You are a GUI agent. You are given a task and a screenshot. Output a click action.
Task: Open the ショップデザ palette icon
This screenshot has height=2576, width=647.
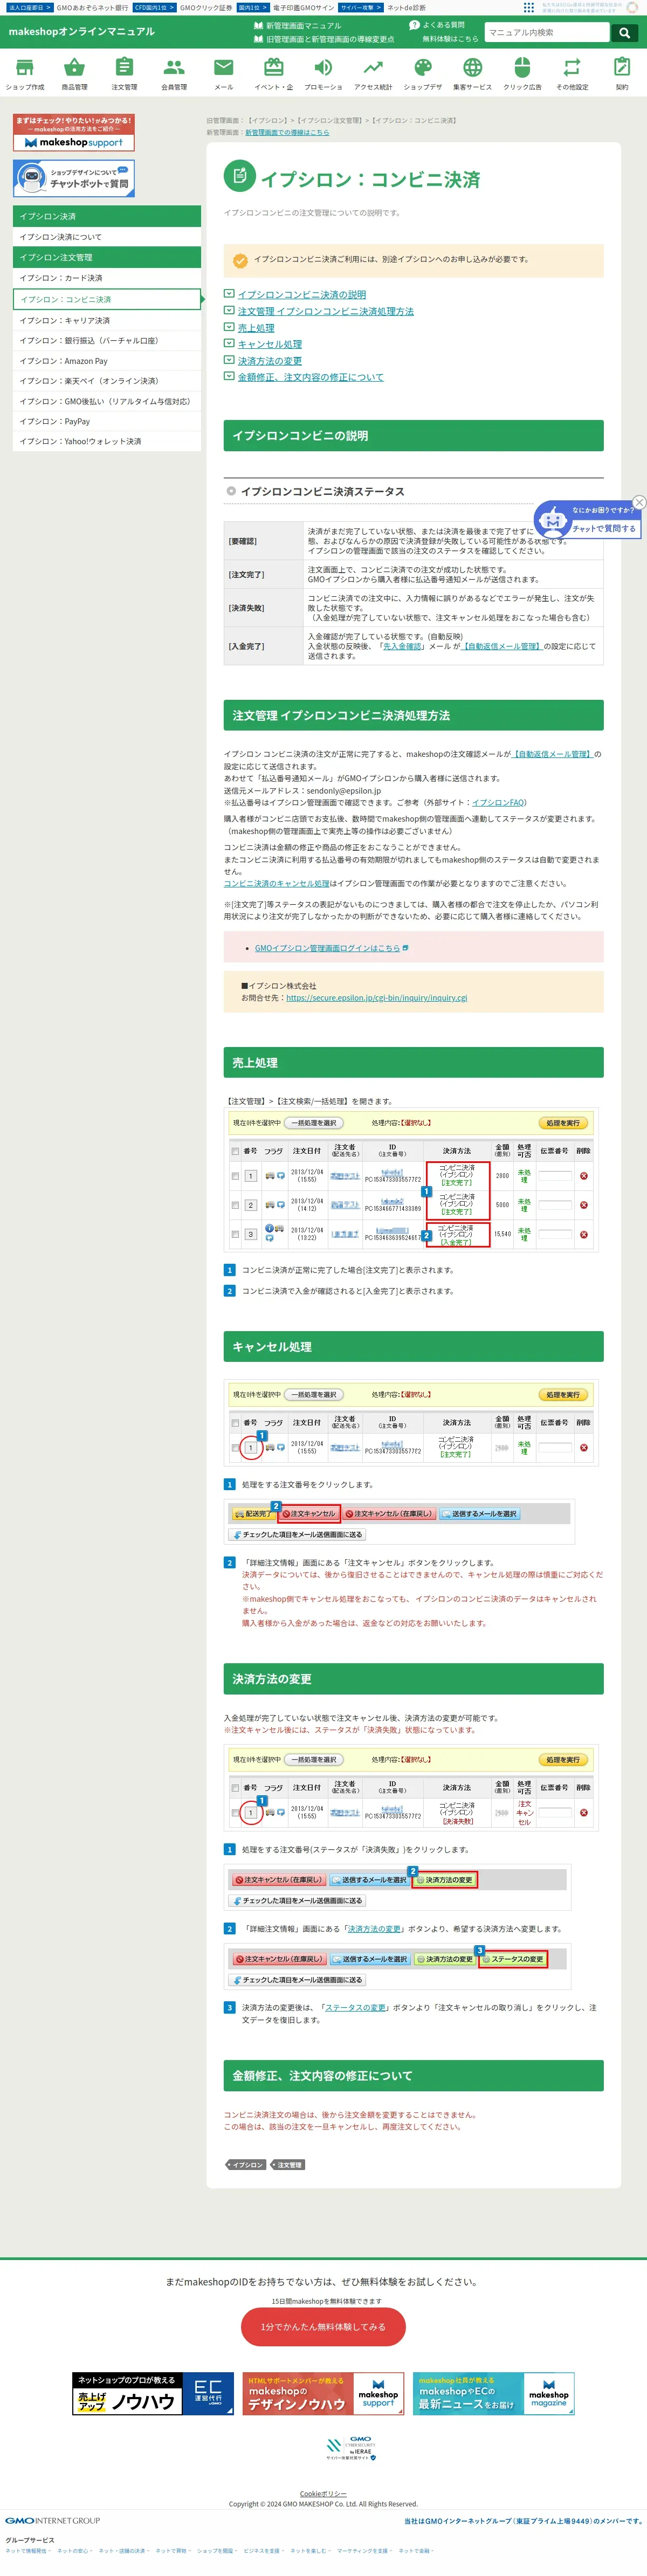(x=423, y=68)
